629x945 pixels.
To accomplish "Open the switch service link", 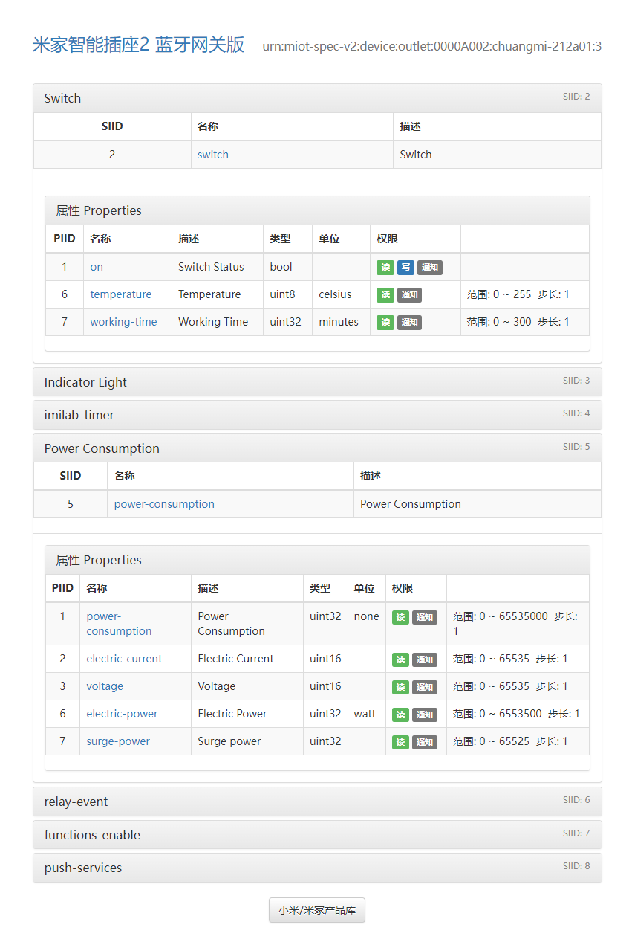I will (213, 155).
